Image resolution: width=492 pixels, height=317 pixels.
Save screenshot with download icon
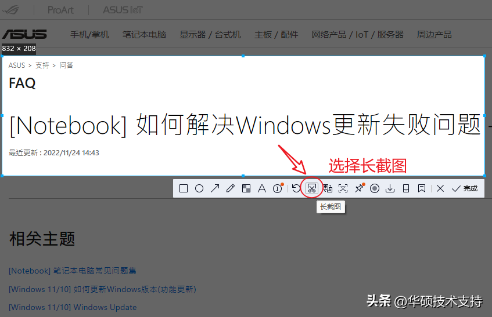(x=390, y=188)
